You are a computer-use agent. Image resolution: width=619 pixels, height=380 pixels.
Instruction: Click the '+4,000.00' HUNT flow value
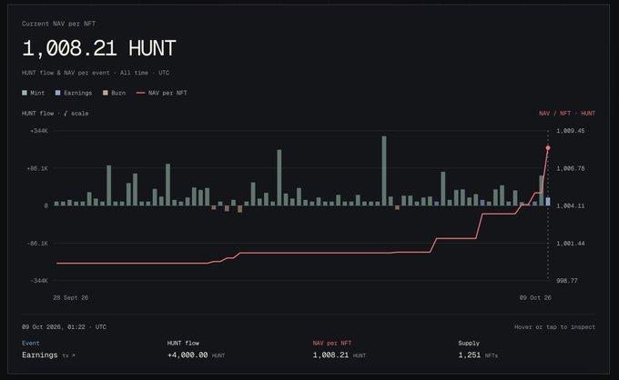[188, 355]
